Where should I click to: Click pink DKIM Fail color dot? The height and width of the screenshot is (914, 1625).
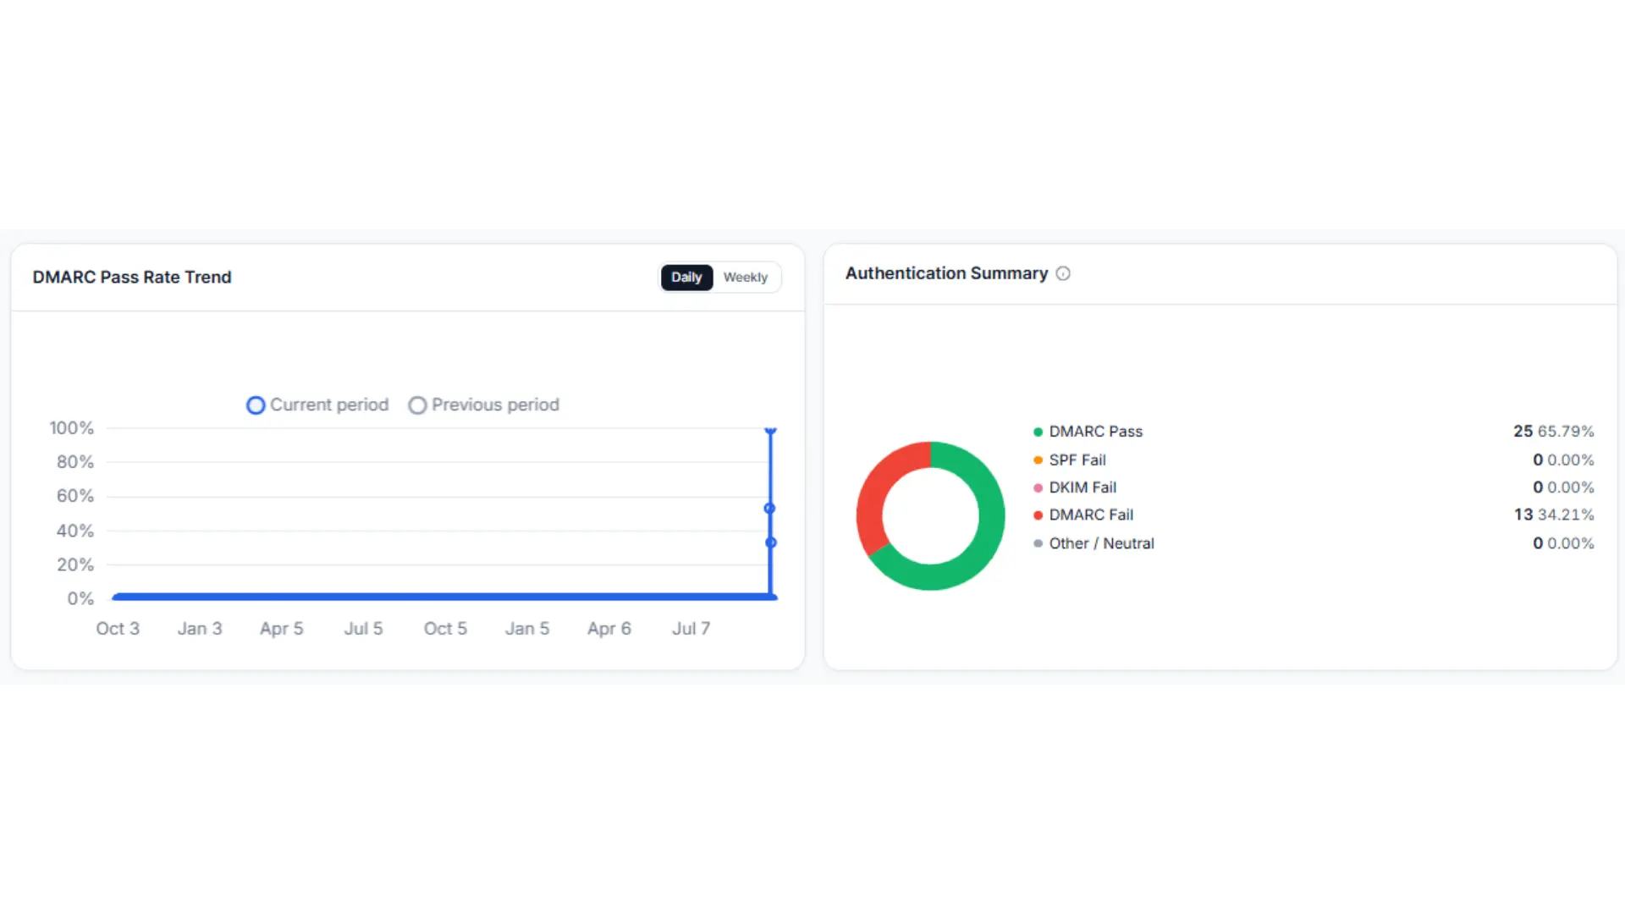tap(1038, 487)
